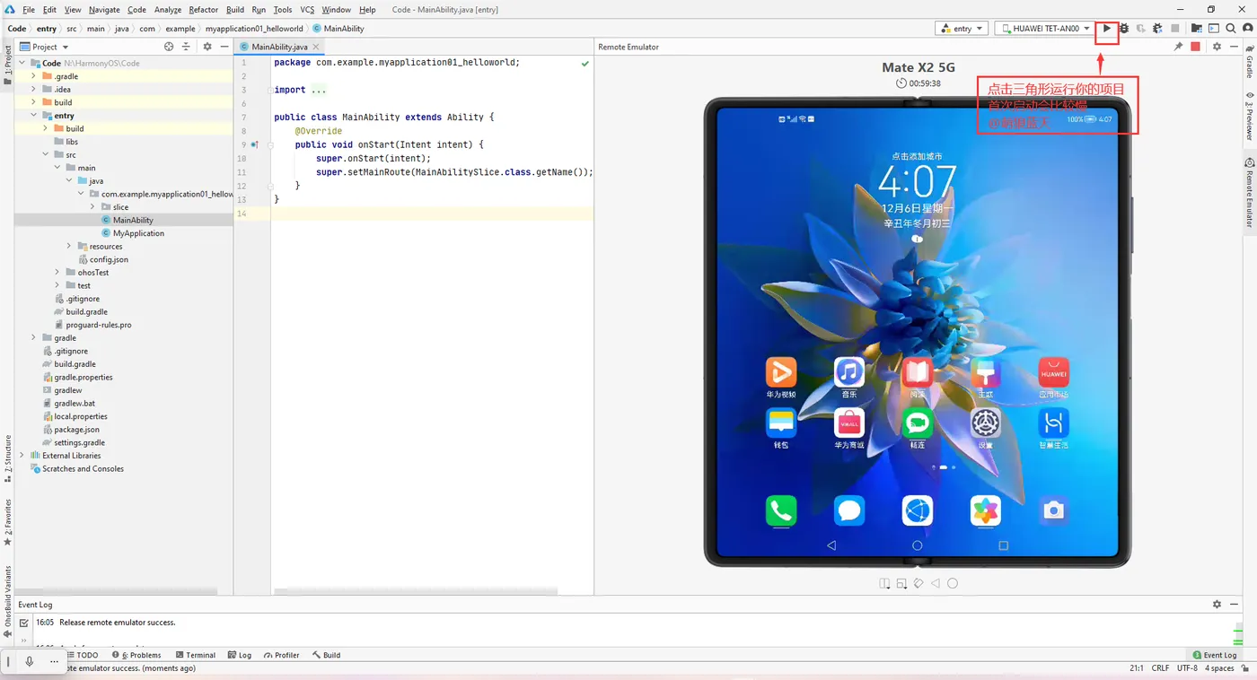The image size is (1257, 680).
Task: Click the UTF-8 encoding indicator
Action: [x=1187, y=668]
